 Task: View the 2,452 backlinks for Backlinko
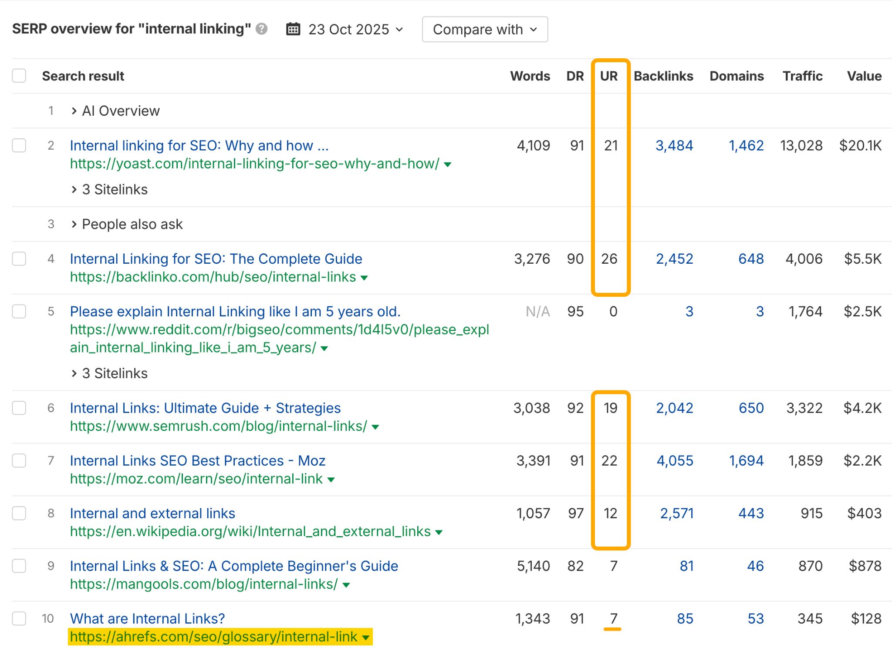pos(674,258)
